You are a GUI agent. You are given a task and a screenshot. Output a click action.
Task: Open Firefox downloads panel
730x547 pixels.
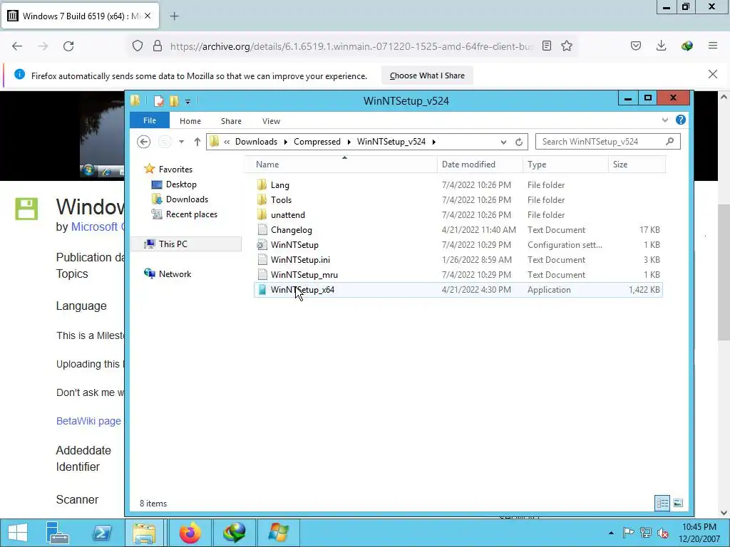point(661,46)
